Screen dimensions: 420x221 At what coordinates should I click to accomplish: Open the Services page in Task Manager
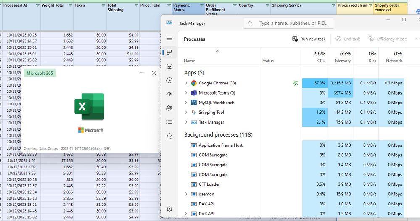(x=169, y=136)
